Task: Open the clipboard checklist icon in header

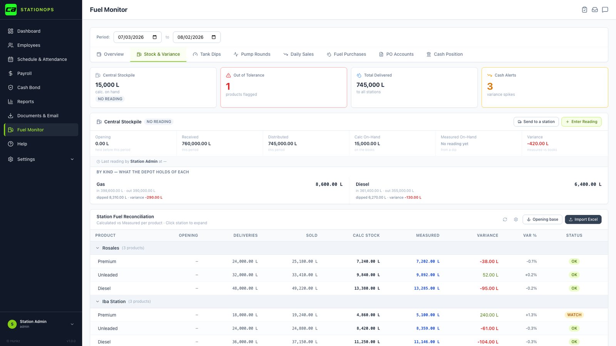Action: coord(584,10)
